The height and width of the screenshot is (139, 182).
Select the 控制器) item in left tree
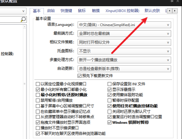pos(7,54)
